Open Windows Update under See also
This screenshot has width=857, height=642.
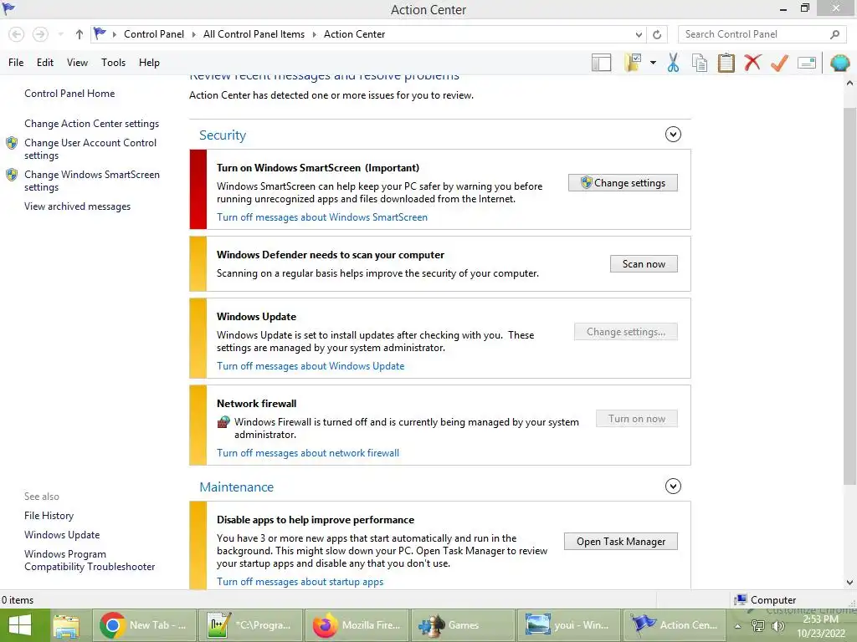pos(62,535)
